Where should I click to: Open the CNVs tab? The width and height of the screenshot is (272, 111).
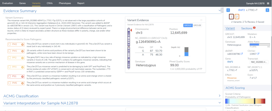pos(50,3)
